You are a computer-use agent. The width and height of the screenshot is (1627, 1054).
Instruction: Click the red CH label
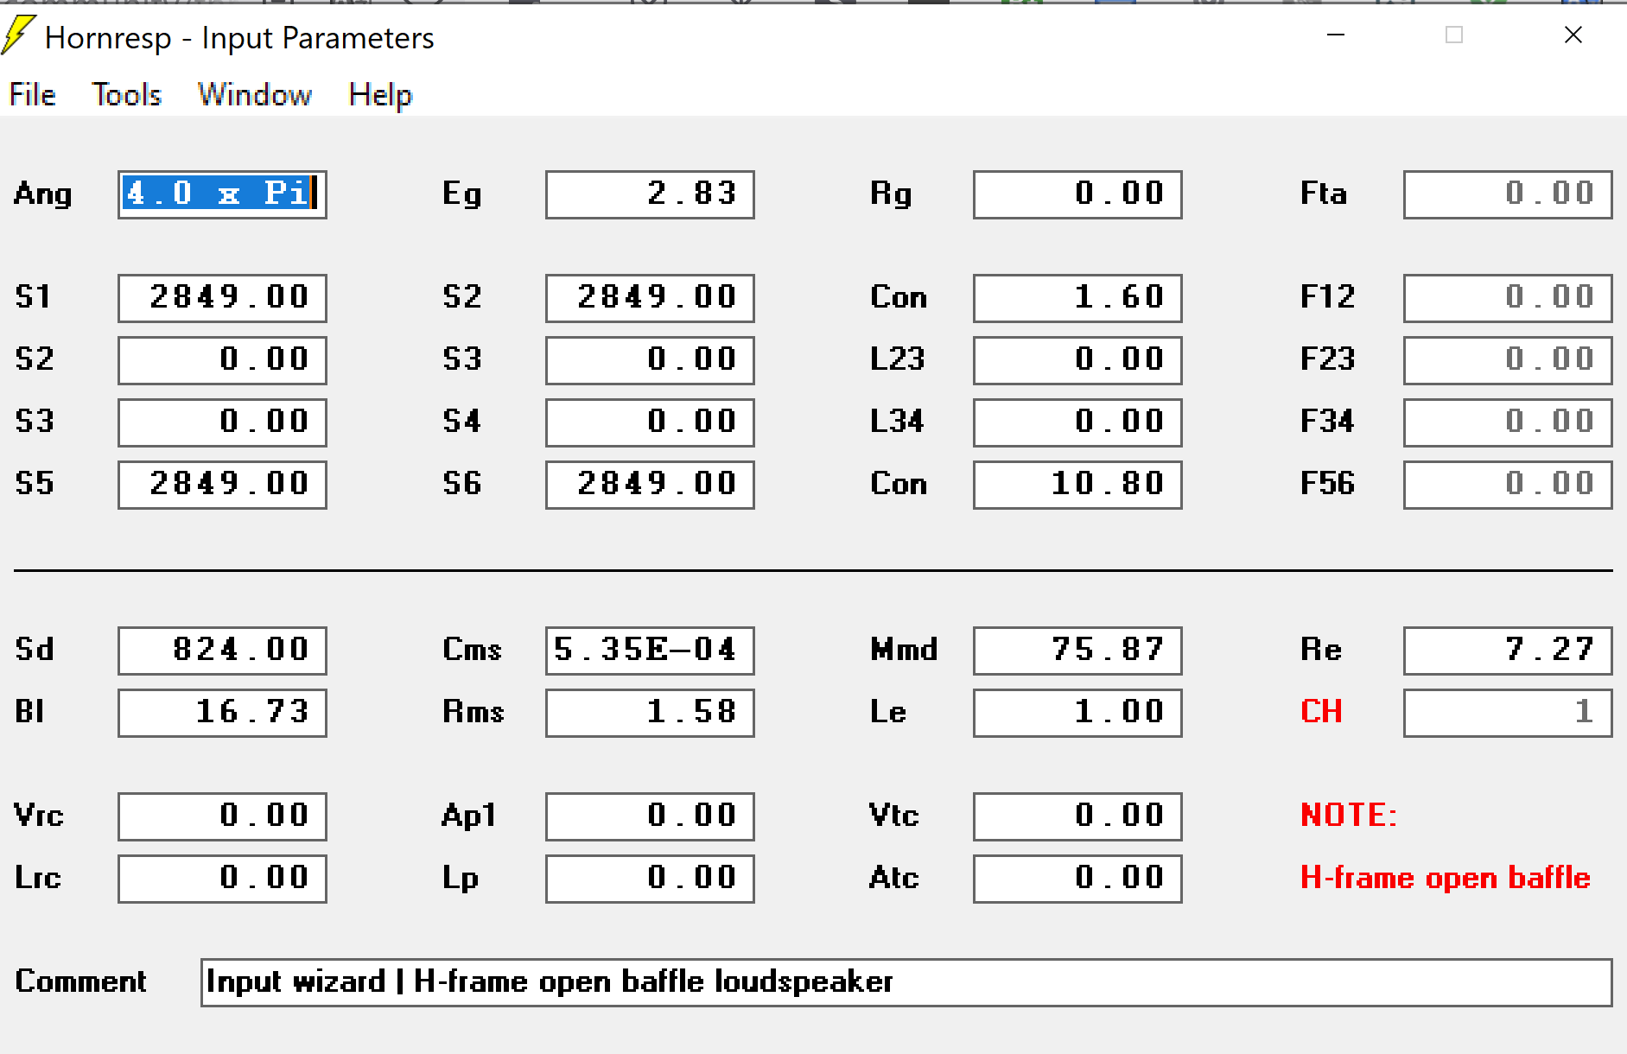1321,711
